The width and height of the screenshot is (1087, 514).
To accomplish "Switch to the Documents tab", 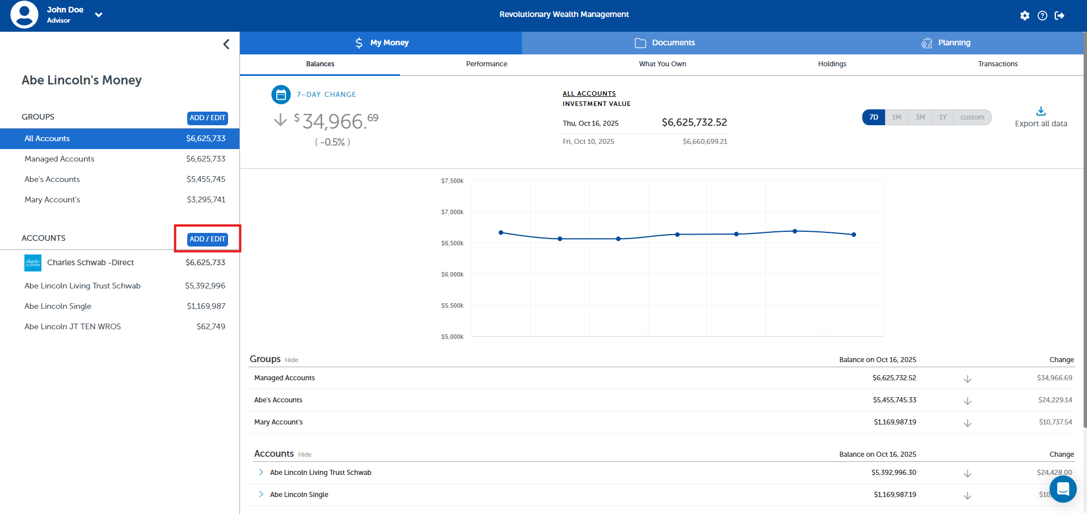I will (664, 43).
